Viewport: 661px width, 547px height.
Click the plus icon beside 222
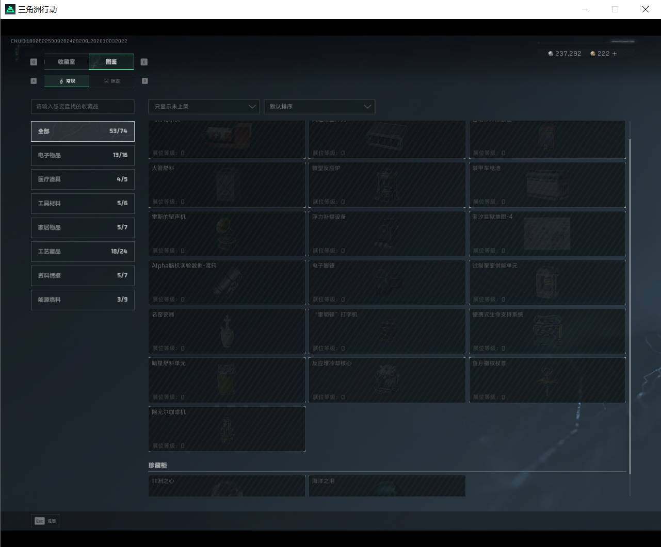tap(614, 54)
